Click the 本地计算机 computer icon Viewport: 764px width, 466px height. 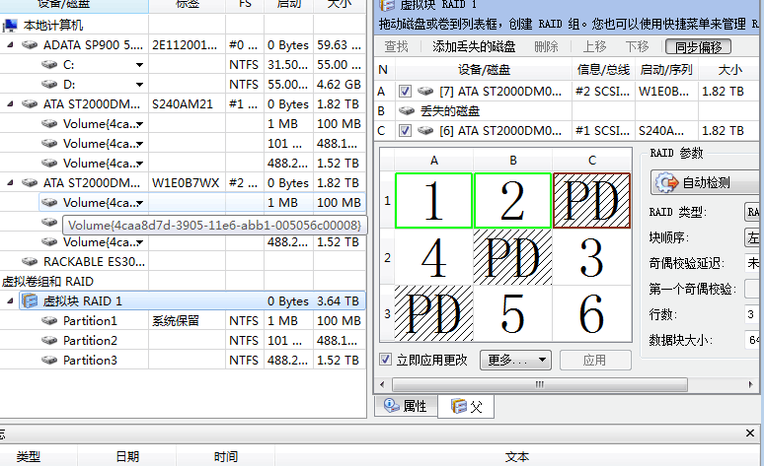(x=9, y=25)
